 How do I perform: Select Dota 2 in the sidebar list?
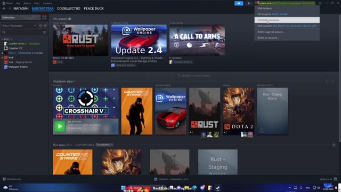23,53
